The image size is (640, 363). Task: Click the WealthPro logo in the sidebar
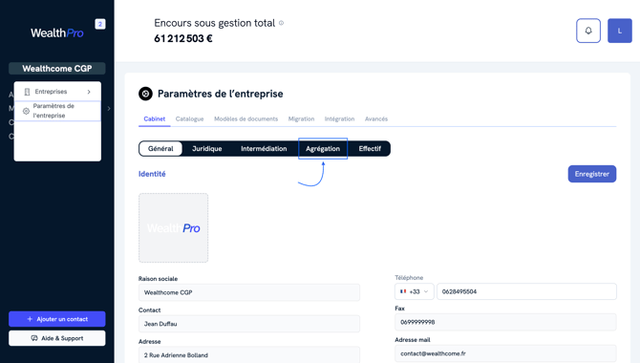(57, 32)
